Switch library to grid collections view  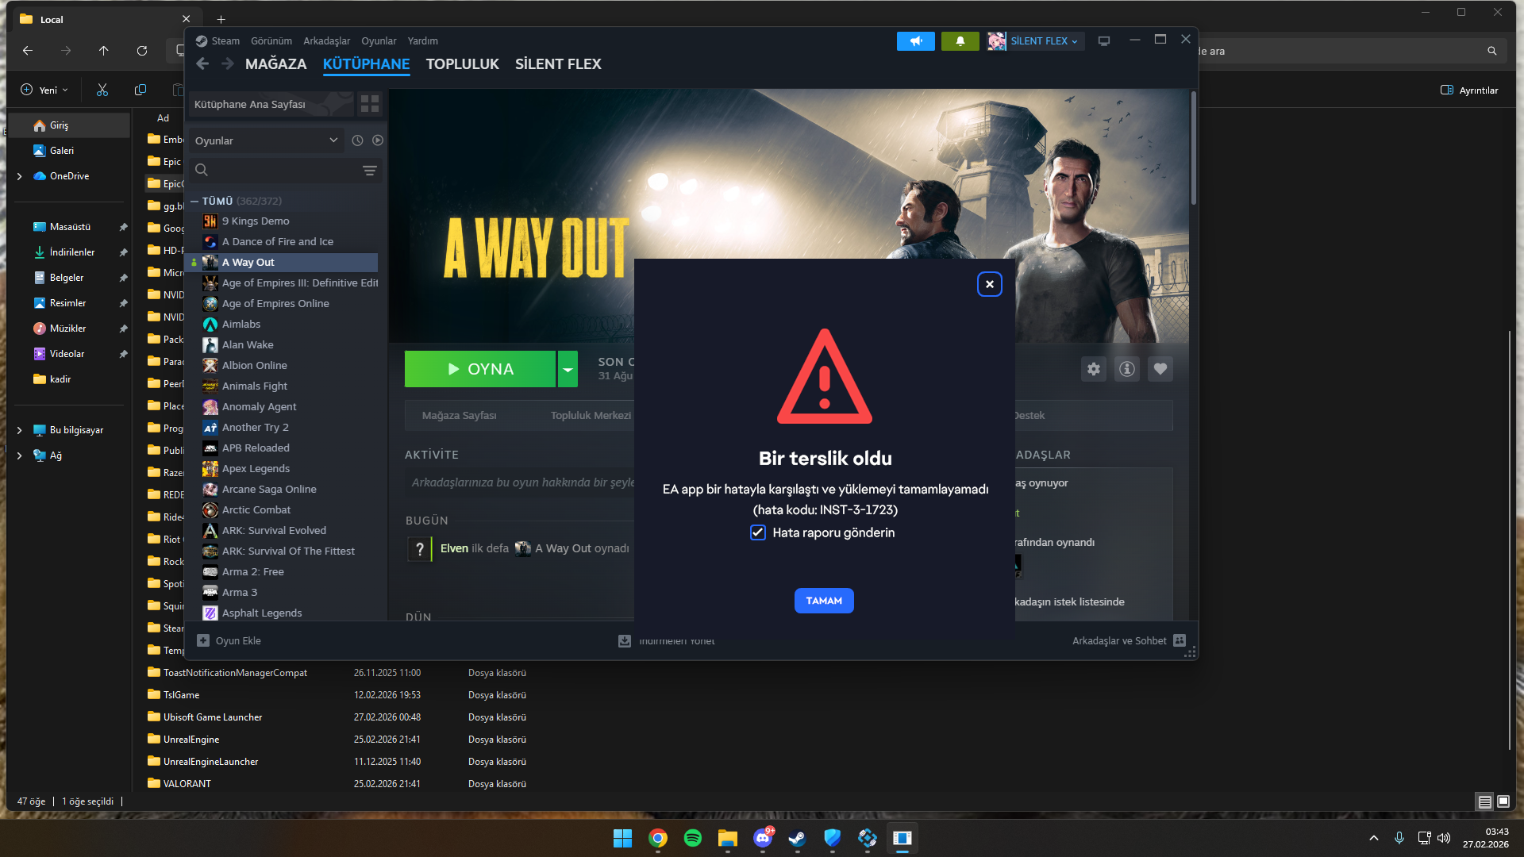tap(370, 104)
